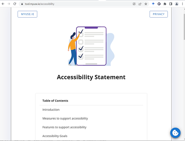This screenshot has height=141, width=185.
Task: Click the Table of Contents heading
Action: tap(55, 101)
